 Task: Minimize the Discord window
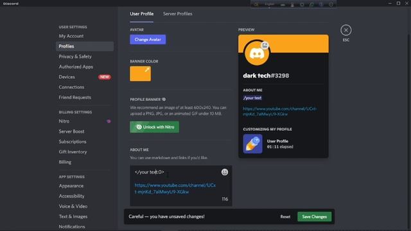[390, 3]
